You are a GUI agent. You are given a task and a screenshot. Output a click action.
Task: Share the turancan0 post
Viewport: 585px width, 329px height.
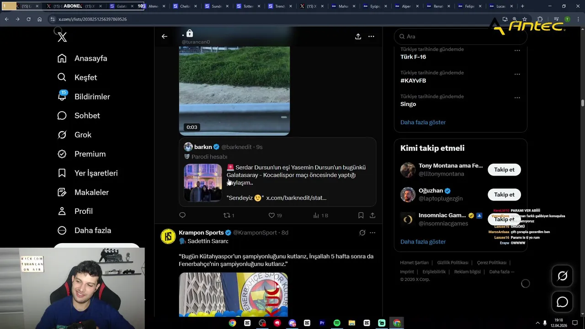tap(372, 215)
